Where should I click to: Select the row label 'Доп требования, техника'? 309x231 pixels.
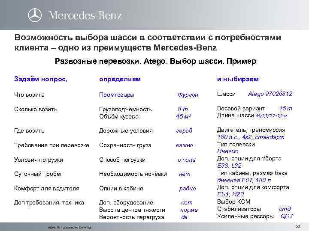point(49,202)
